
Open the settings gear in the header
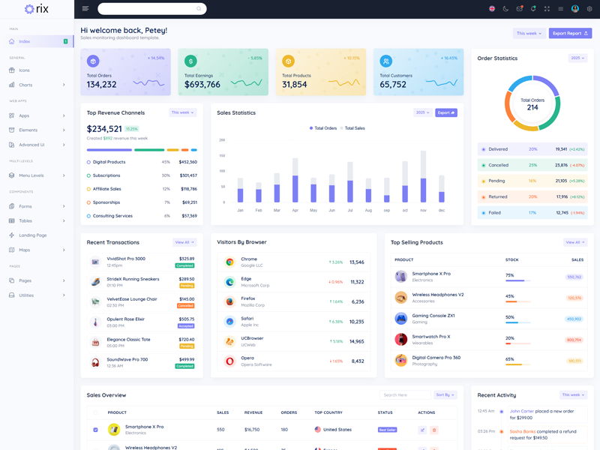tap(589, 9)
